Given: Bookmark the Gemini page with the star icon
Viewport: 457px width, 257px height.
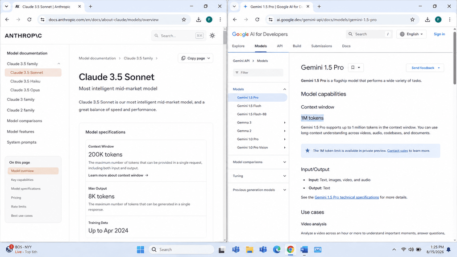Looking at the screenshot, I should pyautogui.click(x=412, y=20).
